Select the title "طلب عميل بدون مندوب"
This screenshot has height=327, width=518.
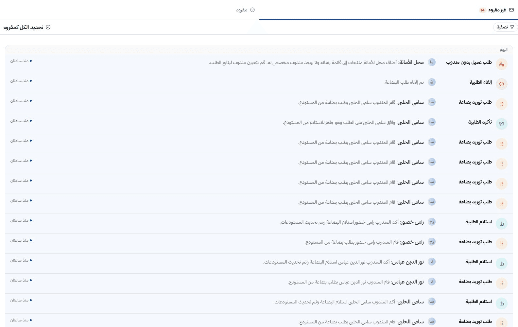[469, 62]
